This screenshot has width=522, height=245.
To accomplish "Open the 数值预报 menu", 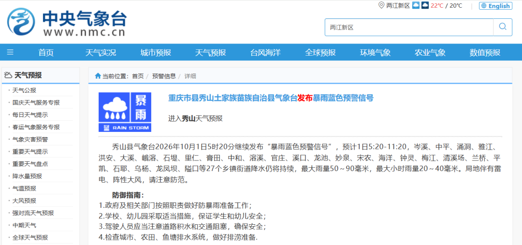I will [x=485, y=52].
